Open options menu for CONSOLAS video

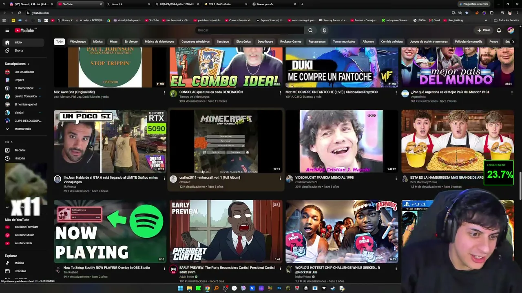click(280, 93)
